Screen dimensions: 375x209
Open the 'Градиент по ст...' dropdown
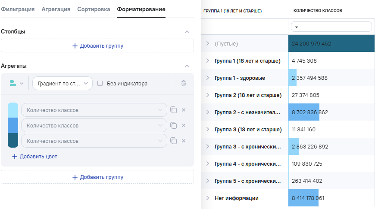click(62, 84)
